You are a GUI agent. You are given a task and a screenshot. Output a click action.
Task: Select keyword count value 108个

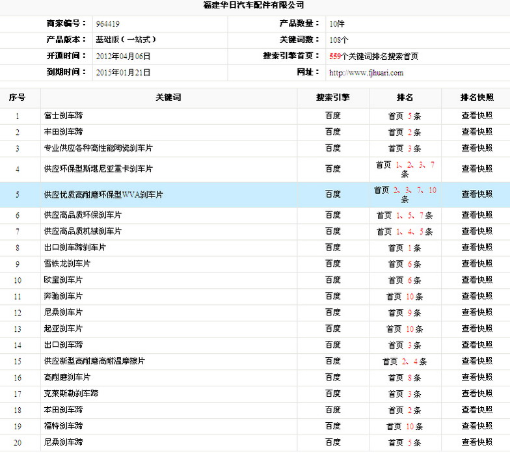point(338,40)
